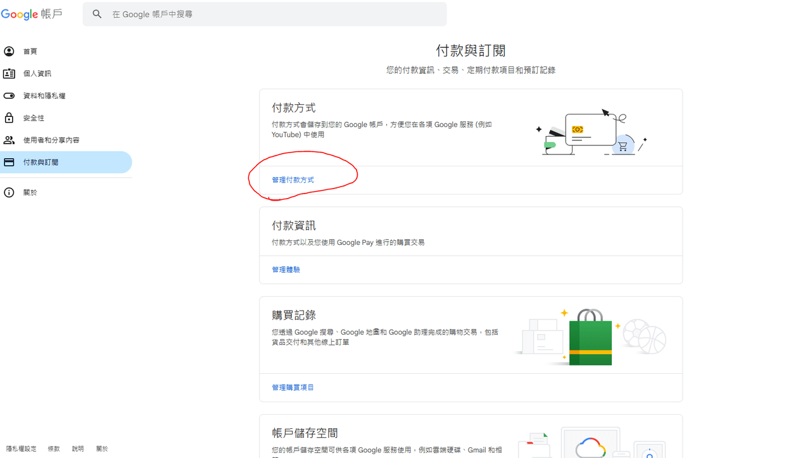Click the 資料和隱私權 toggle icon

(x=9, y=96)
